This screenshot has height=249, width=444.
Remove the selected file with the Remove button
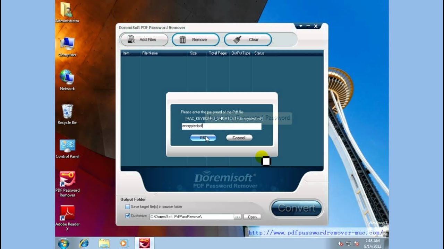196,39
